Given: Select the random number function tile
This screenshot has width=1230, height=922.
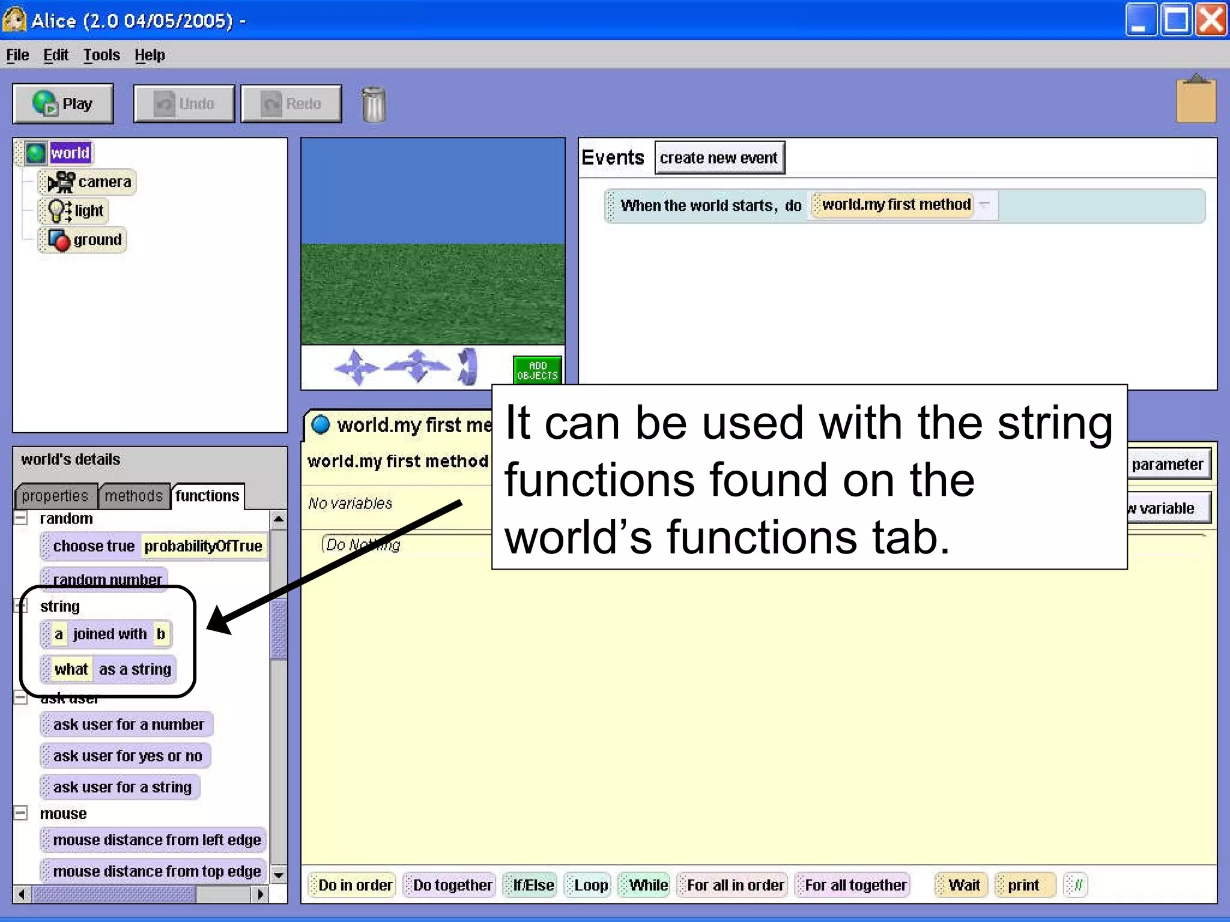Looking at the screenshot, I should tap(103, 579).
